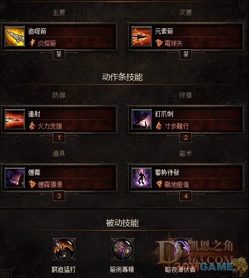Screen dimensions: 249x278
Task: Click the hotkey 3 slot badge
Action: pos(59,196)
